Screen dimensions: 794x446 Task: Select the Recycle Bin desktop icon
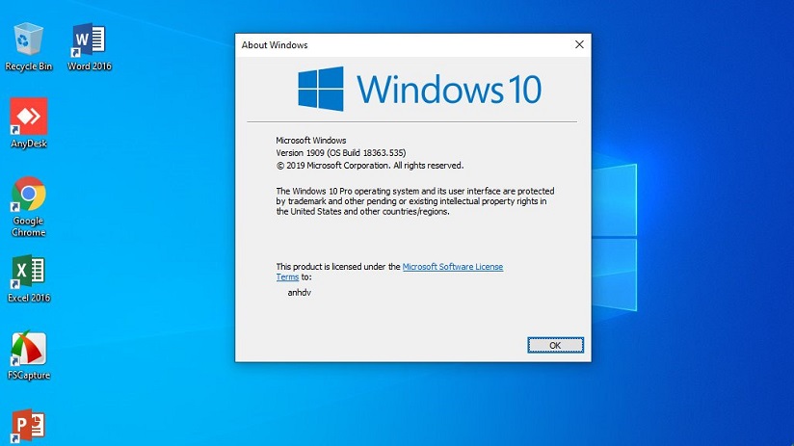coord(28,40)
